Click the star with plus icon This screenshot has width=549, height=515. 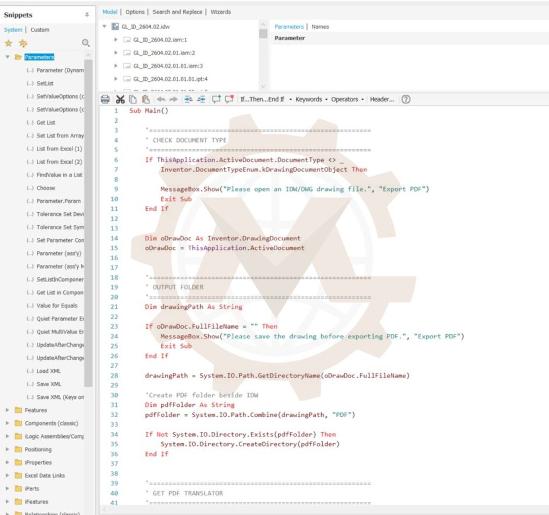(x=23, y=43)
